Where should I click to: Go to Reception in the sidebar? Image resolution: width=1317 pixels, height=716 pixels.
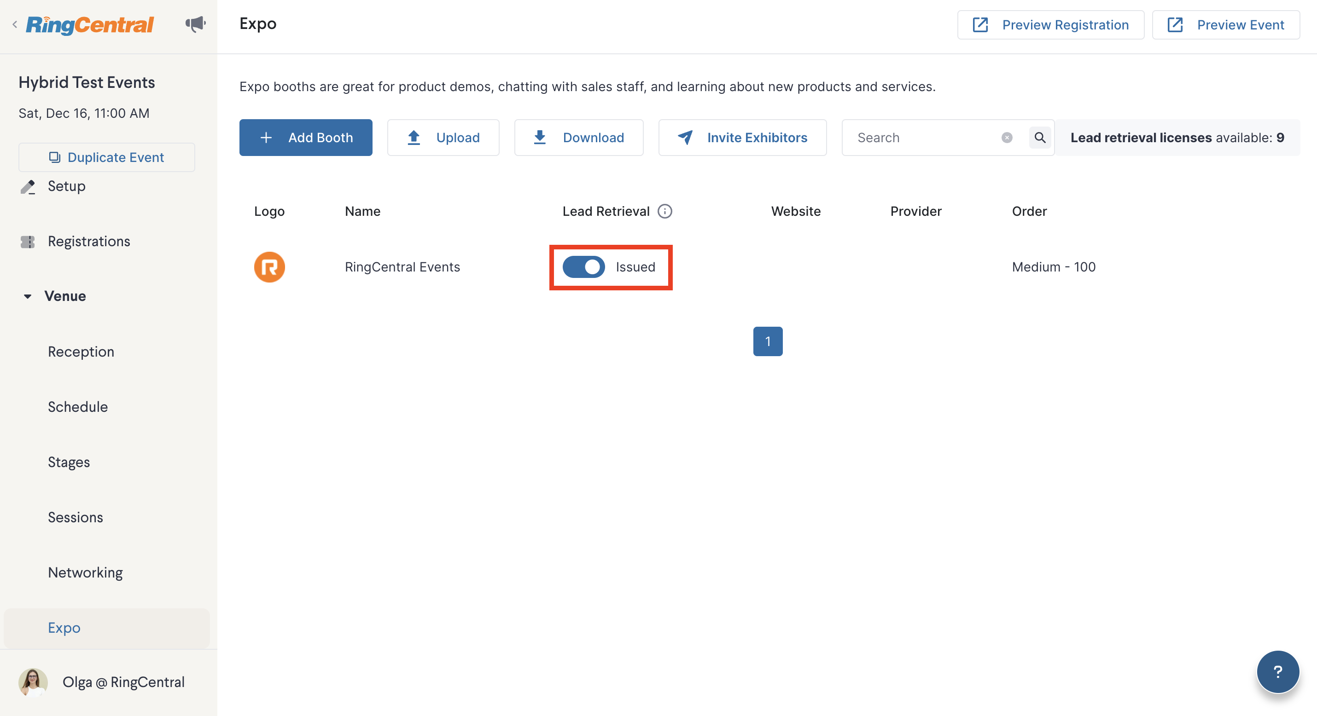click(81, 352)
